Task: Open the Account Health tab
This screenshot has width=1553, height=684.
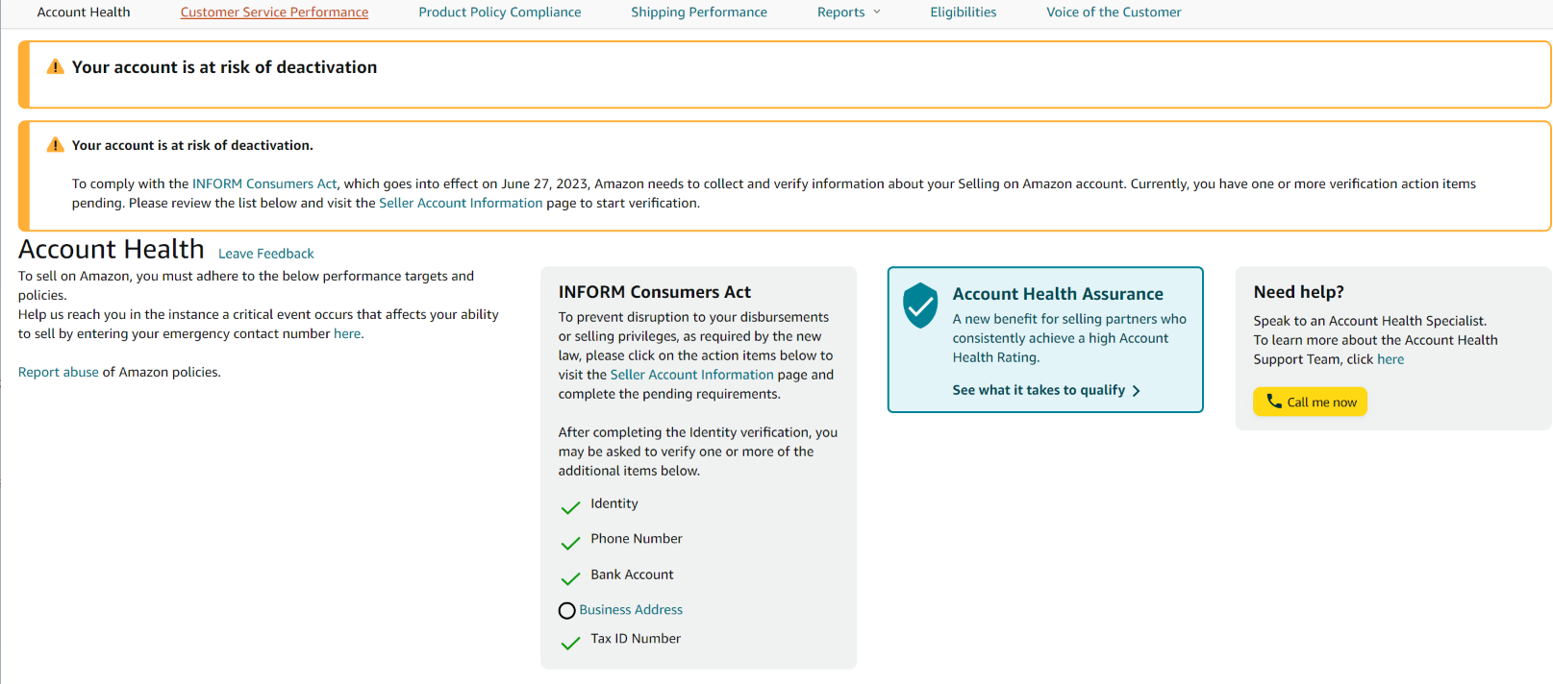Action: pos(84,12)
